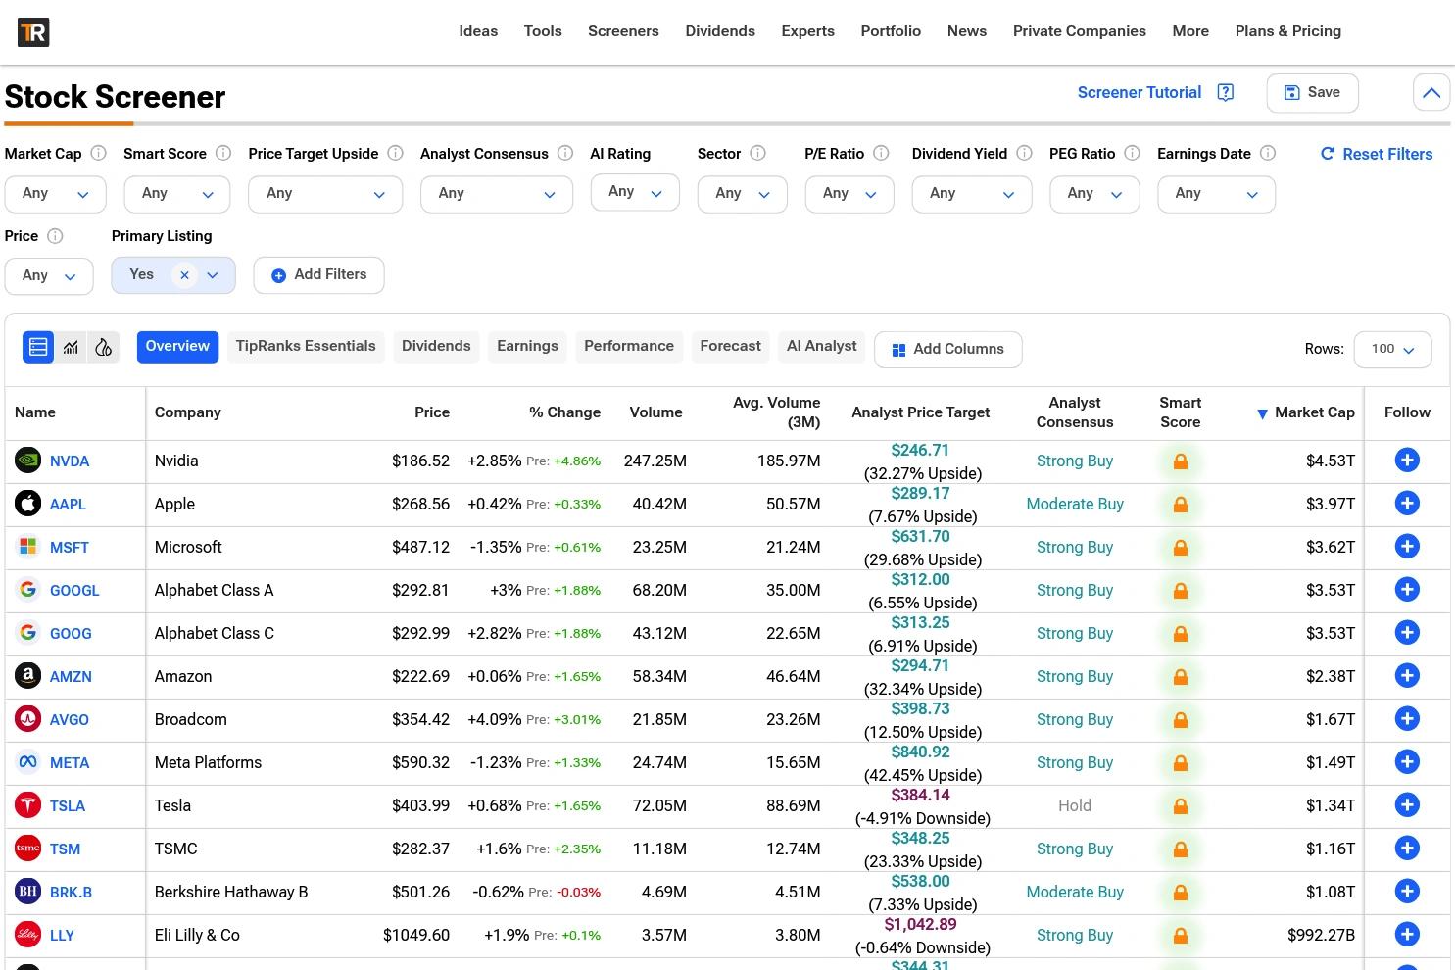The height and width of the screenshot is (970, 1455).
Task: Switch to the chart view icon
Action: coord(71,347)
